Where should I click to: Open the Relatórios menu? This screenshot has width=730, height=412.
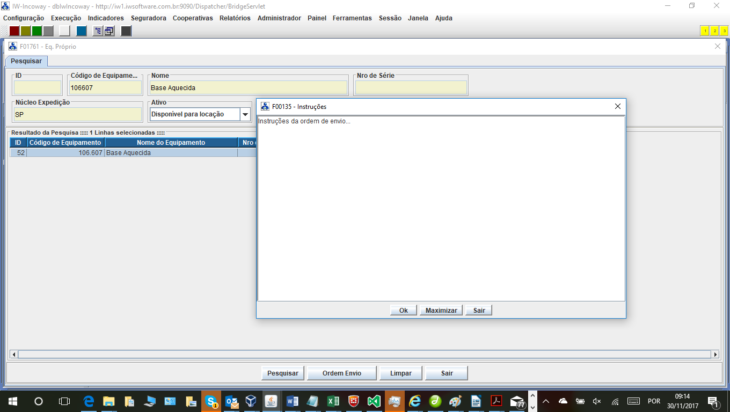pos(235,18)
